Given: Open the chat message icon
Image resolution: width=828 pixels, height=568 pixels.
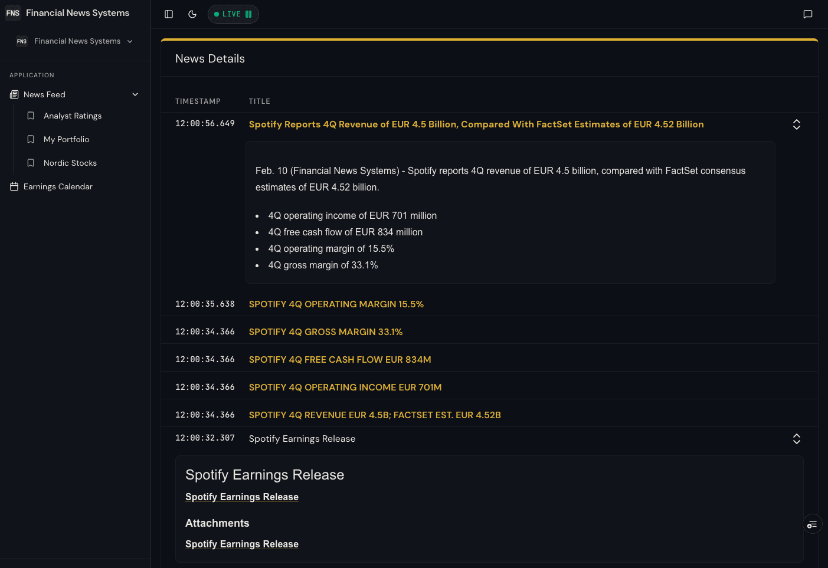Looking at the screenshot, I should tap(808, 14).
